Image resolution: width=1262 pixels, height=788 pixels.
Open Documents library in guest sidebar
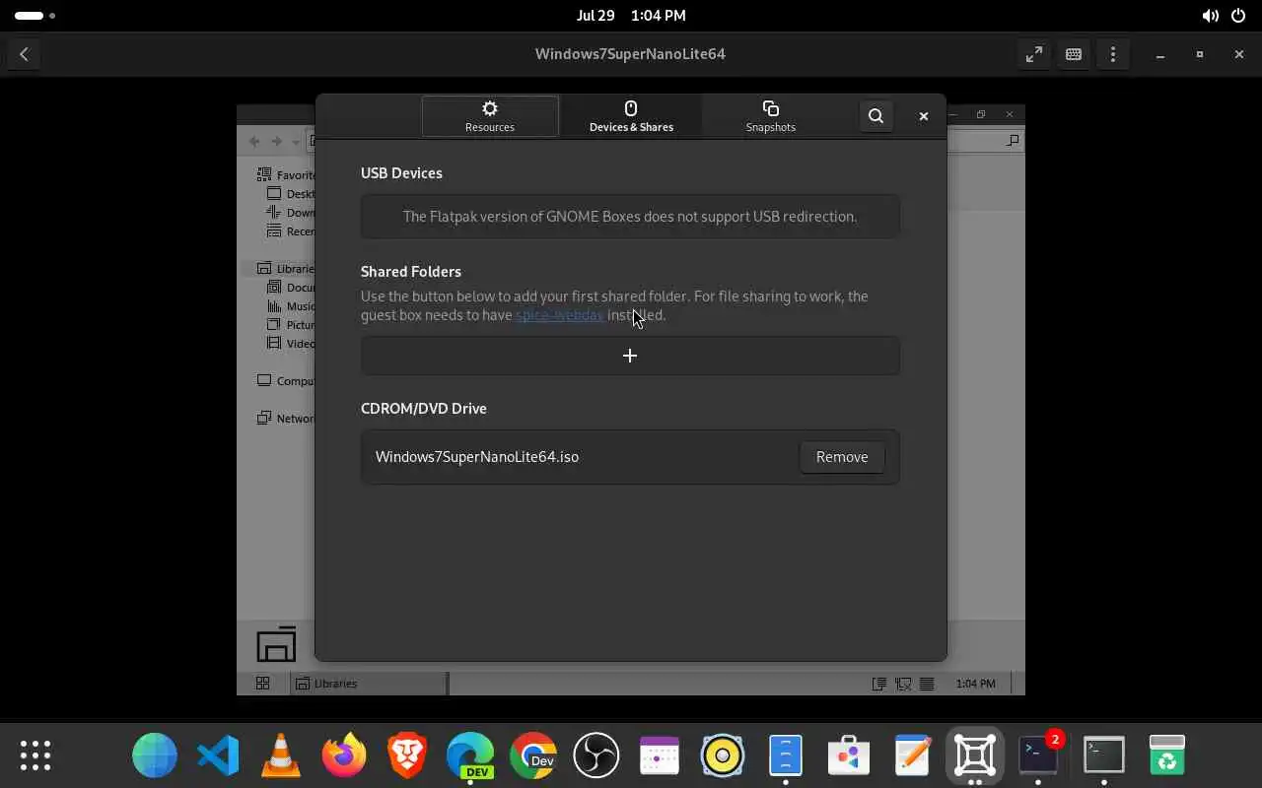point(292,288)
